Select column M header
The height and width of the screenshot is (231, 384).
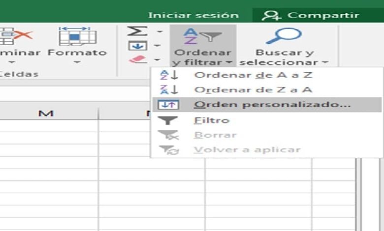[x=46, y=114]
